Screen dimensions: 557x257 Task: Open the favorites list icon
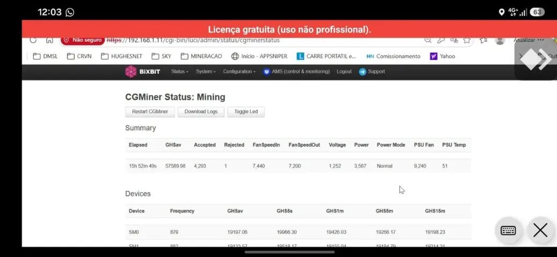coord(484,40)
